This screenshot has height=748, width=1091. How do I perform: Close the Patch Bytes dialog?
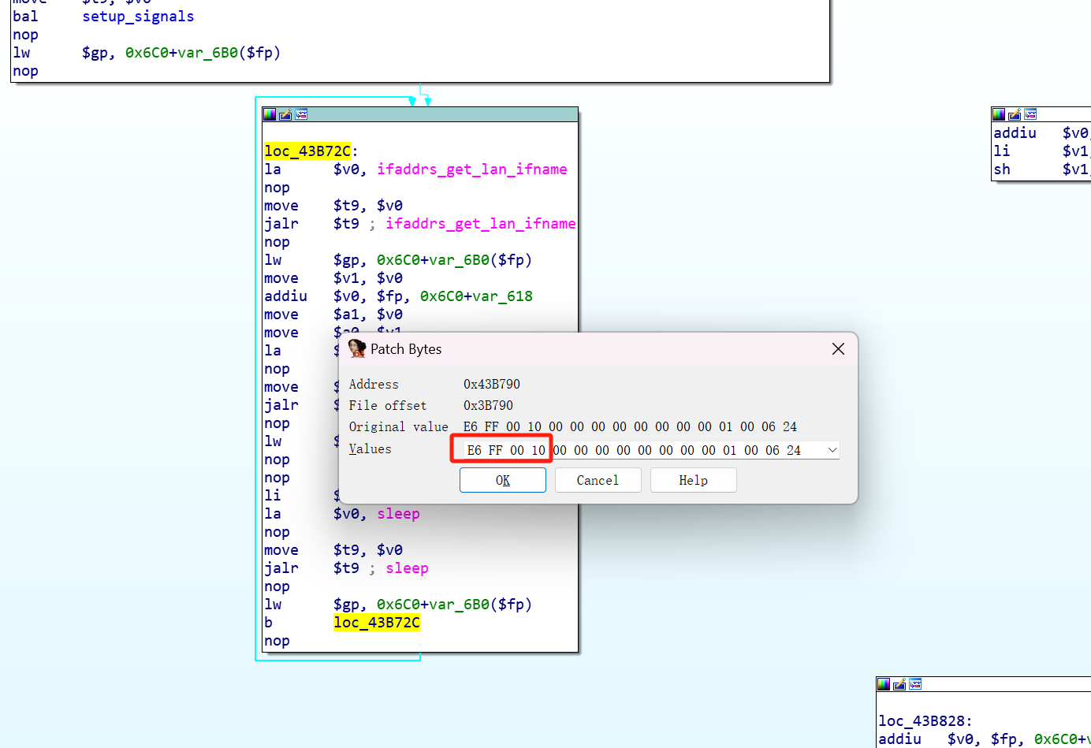838,348
